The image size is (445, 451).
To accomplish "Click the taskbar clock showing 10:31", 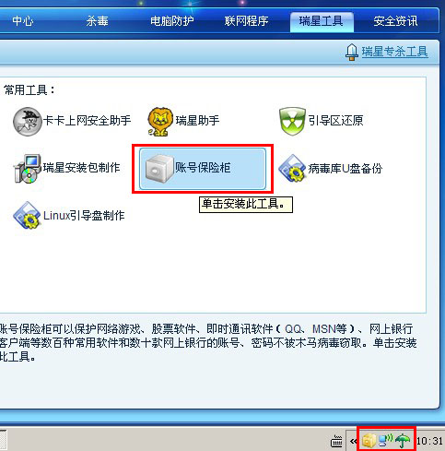I will coord(430,441).
